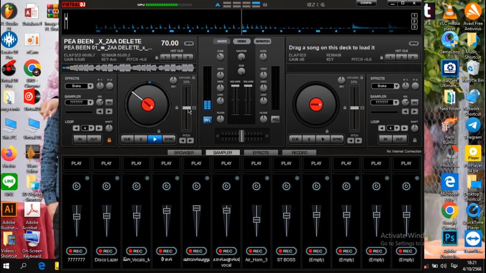Viewport: 486px width, 273px height.
Task: Select waveform zoom level 3
Action: click(x=414, y=27)
